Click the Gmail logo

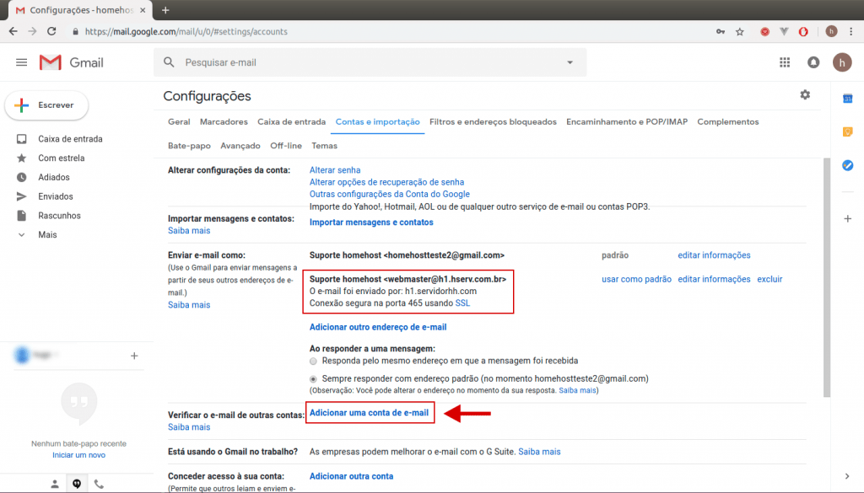click(x=71, y=62)
